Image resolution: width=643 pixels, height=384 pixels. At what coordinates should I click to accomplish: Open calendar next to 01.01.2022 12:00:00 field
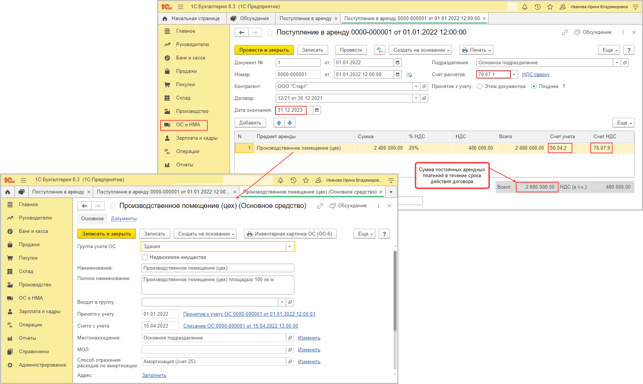pyautogui.click(x=397, y=75)
